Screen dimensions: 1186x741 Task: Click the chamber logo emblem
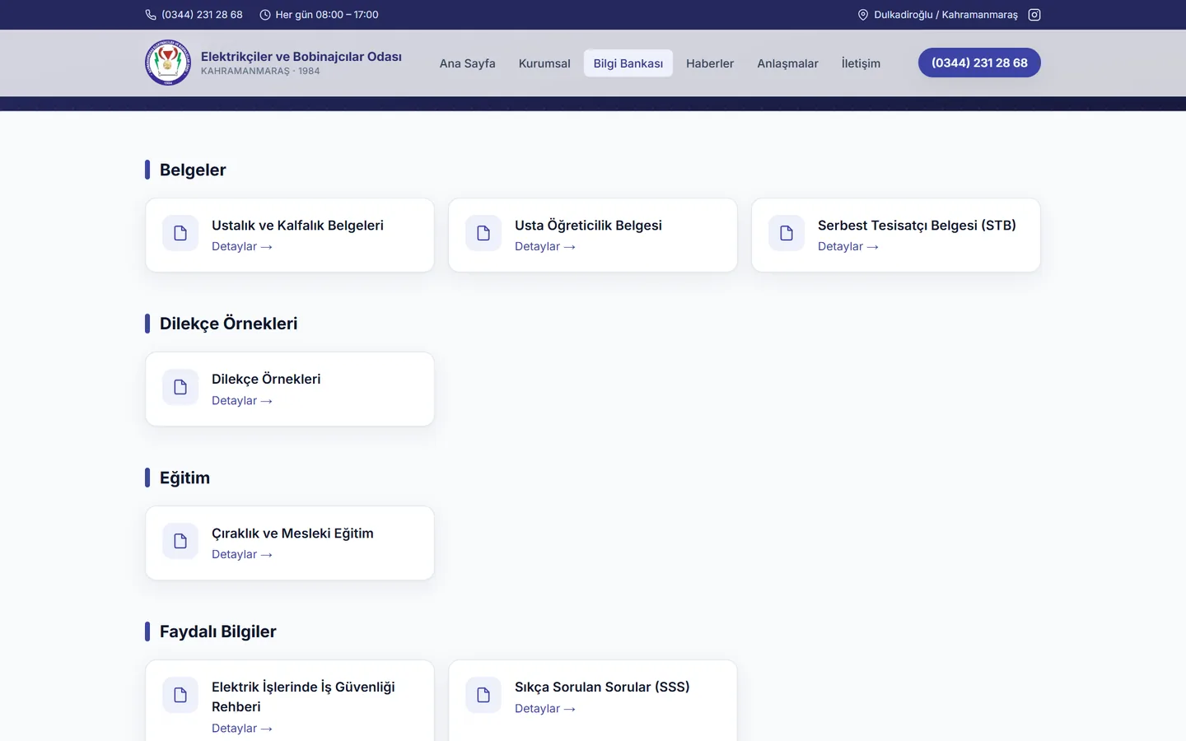pos(168,63)
